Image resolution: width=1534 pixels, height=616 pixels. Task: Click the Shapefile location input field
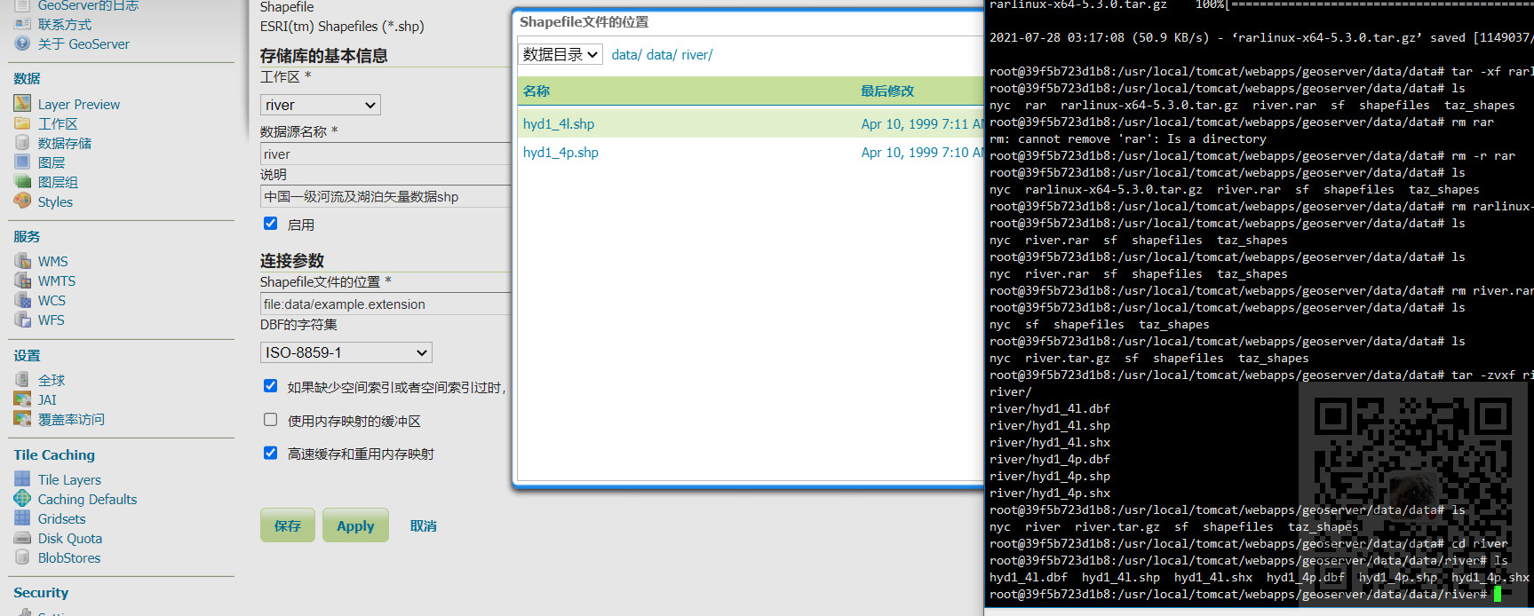pos(385,304)
